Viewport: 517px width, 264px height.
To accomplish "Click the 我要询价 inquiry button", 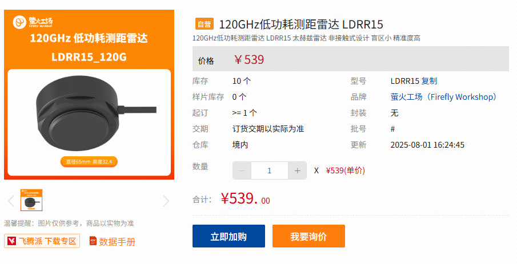I will [308, 236].
